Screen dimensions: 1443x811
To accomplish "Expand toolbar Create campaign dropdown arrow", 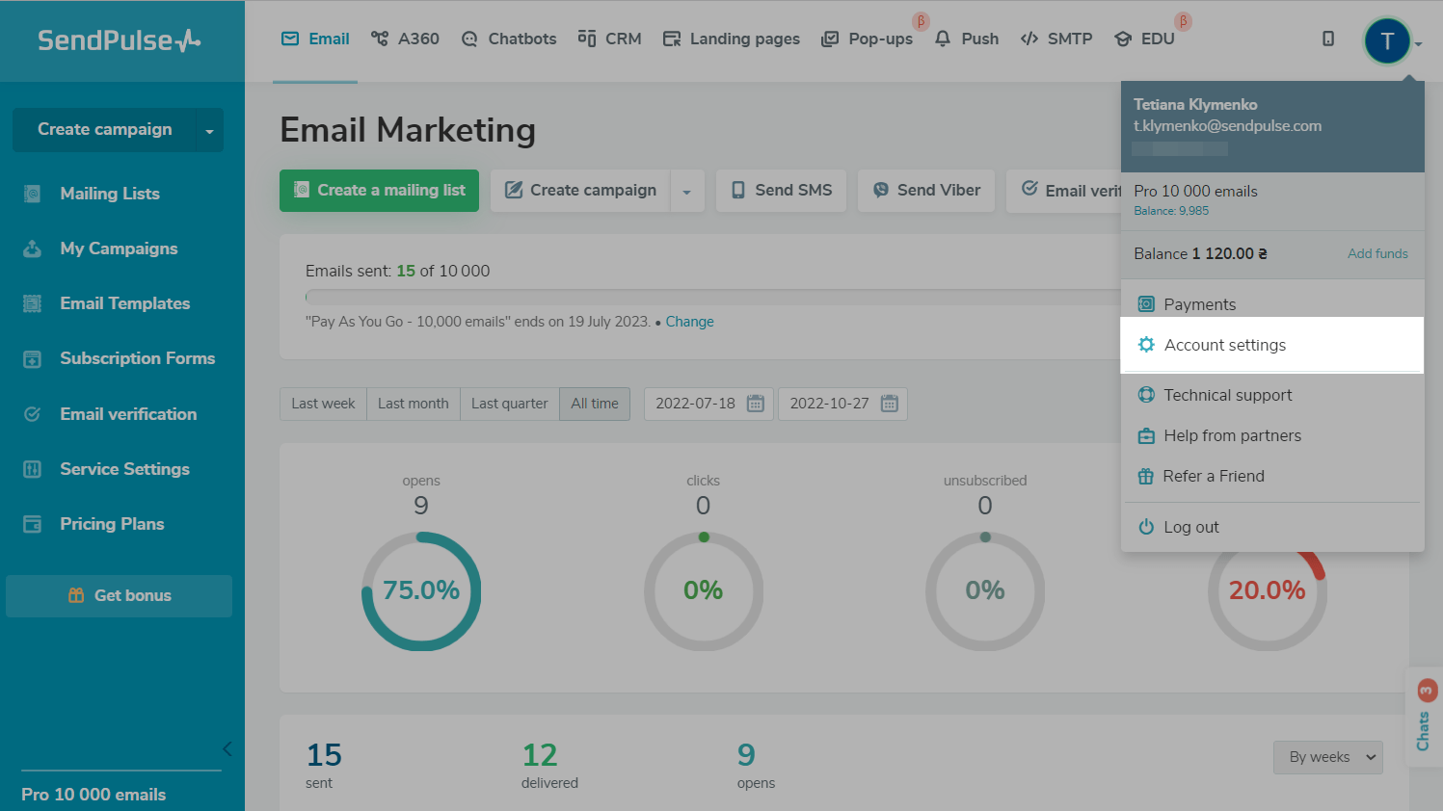I will (x=686, y=192).
